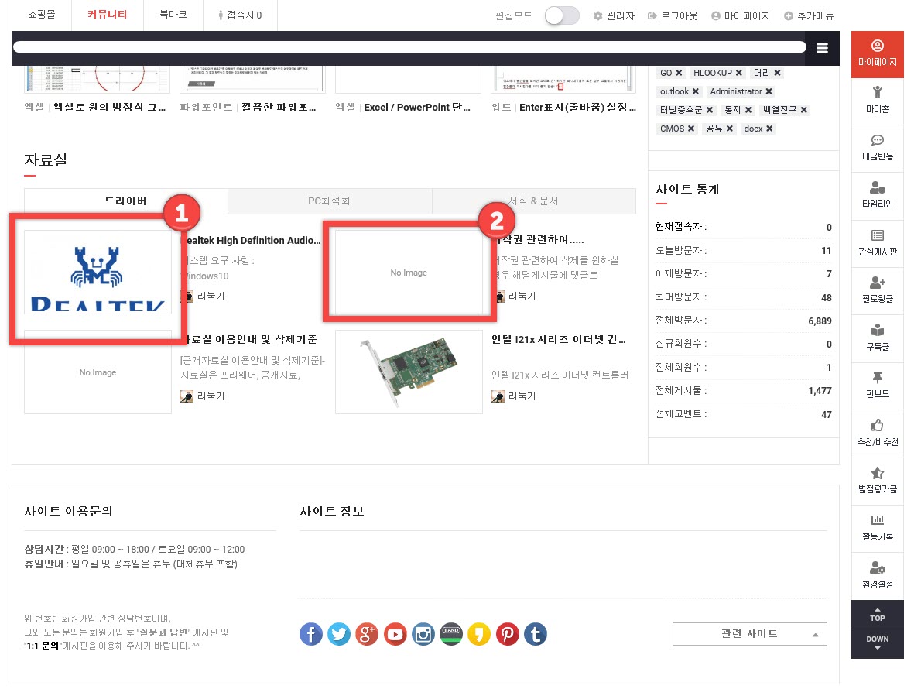Screen dimensions: 921x689
Task: Open the 관리자 link in the top bar
Action: tap(614, 15)
